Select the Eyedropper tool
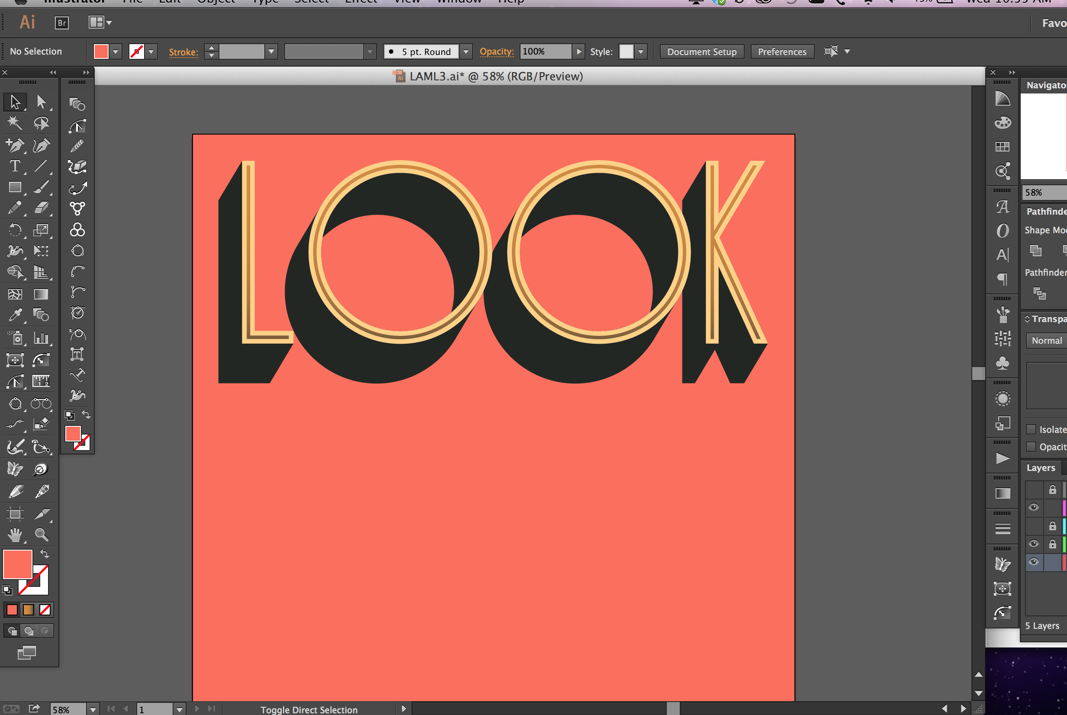 pyautogui.click(x=15, y=315)
